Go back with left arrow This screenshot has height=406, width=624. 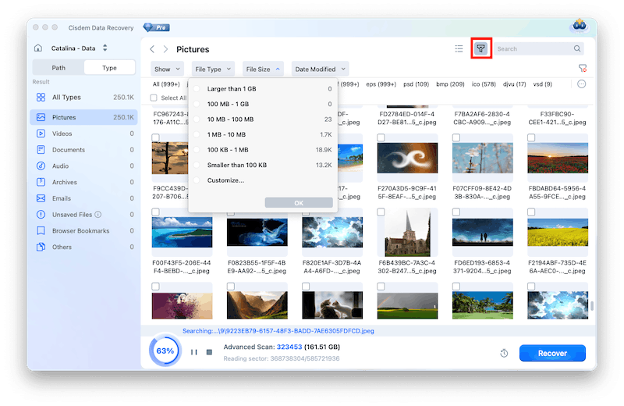[x=152, y=49]
